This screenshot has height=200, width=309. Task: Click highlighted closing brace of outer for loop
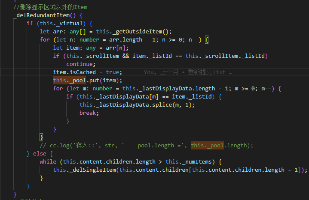click(x=41, y=137)
